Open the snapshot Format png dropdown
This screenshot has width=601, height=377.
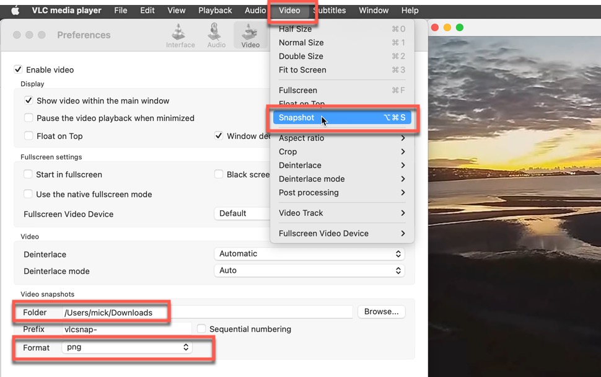coord(127,348)
